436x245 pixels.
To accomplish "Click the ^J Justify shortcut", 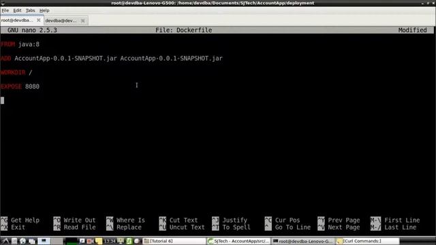I will click(x=230, y=220).
